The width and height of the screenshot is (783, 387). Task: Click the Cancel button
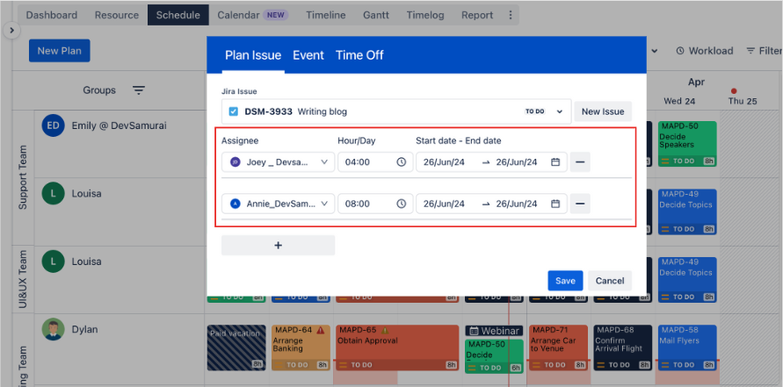coord(610,281)
